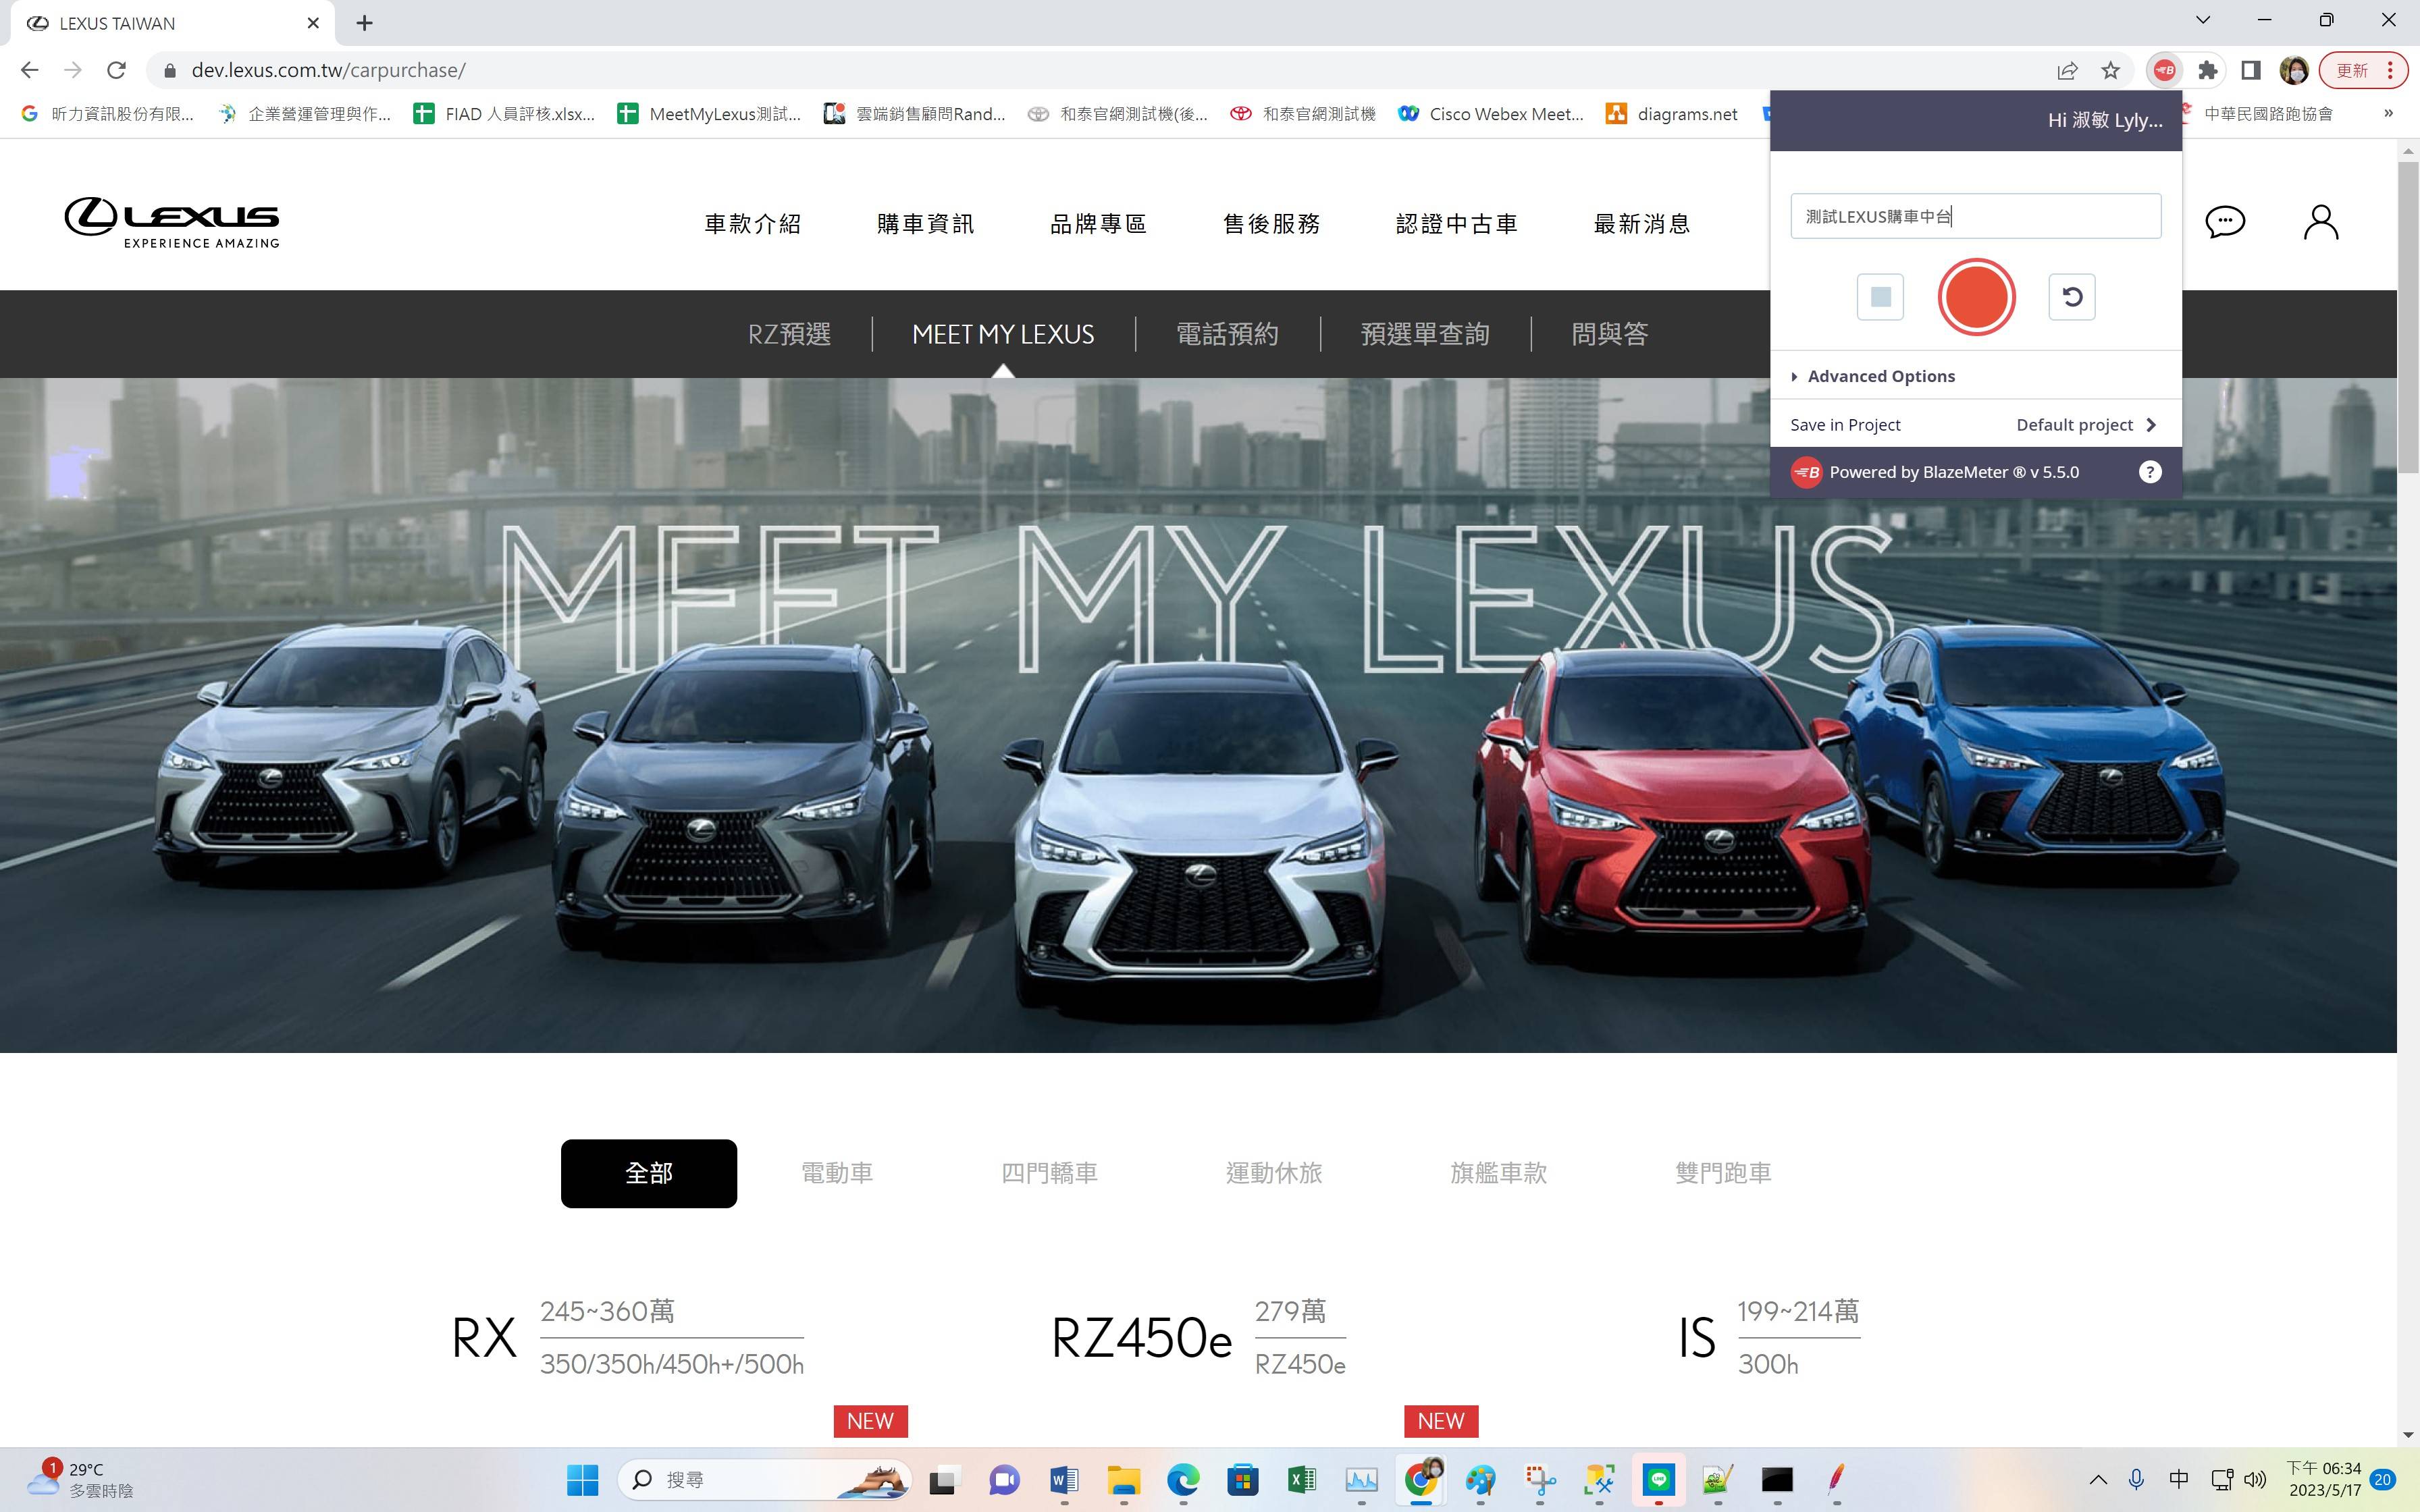Open File Explorer from the taskbar

click(1123, 1480)
